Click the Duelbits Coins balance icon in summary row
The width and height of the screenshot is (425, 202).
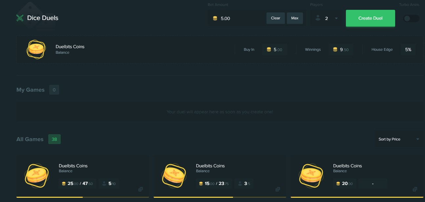coord(36,49)
